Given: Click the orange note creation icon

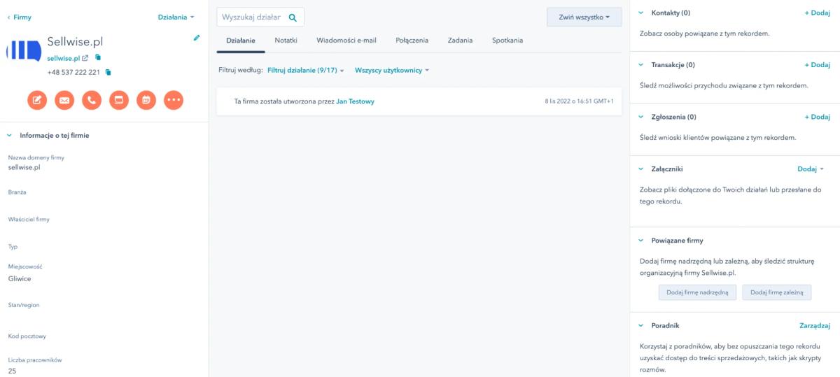Looking at the screenshot, I should click(x=38, y=100).
